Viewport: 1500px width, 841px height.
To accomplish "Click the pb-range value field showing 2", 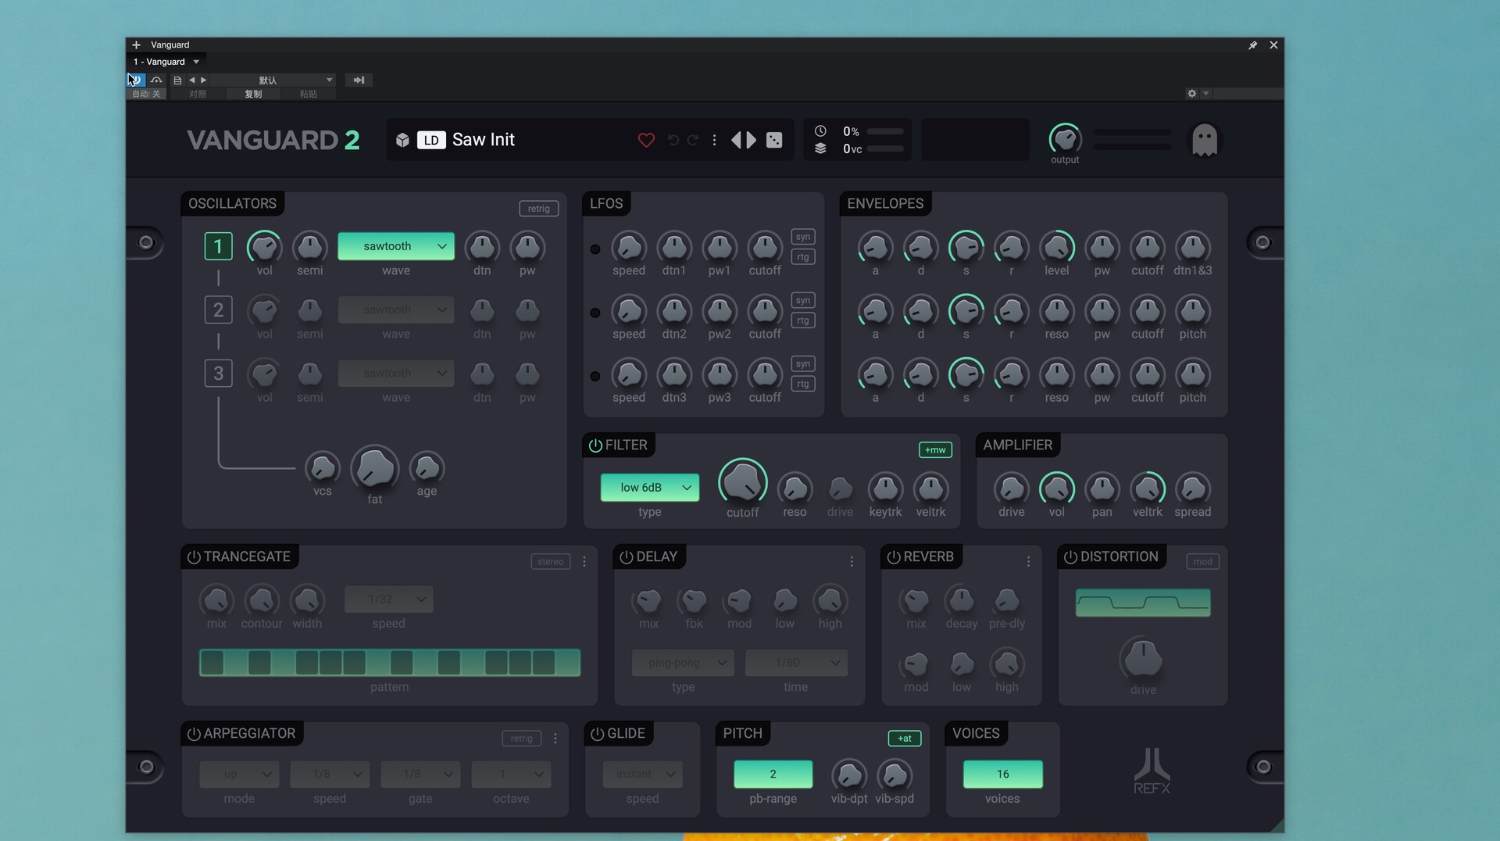I will [x=773, y=775].
